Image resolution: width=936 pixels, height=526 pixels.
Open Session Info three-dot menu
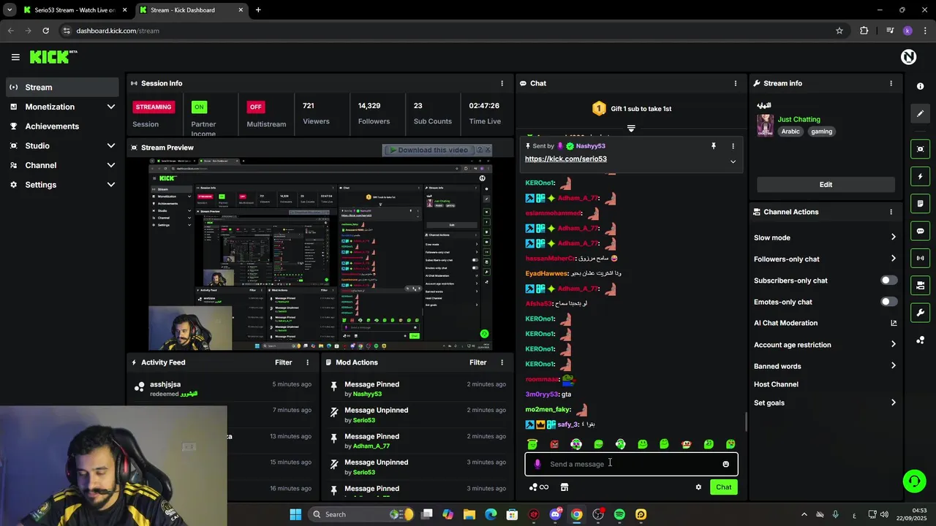pyautogui.click(x=502, y=83)
